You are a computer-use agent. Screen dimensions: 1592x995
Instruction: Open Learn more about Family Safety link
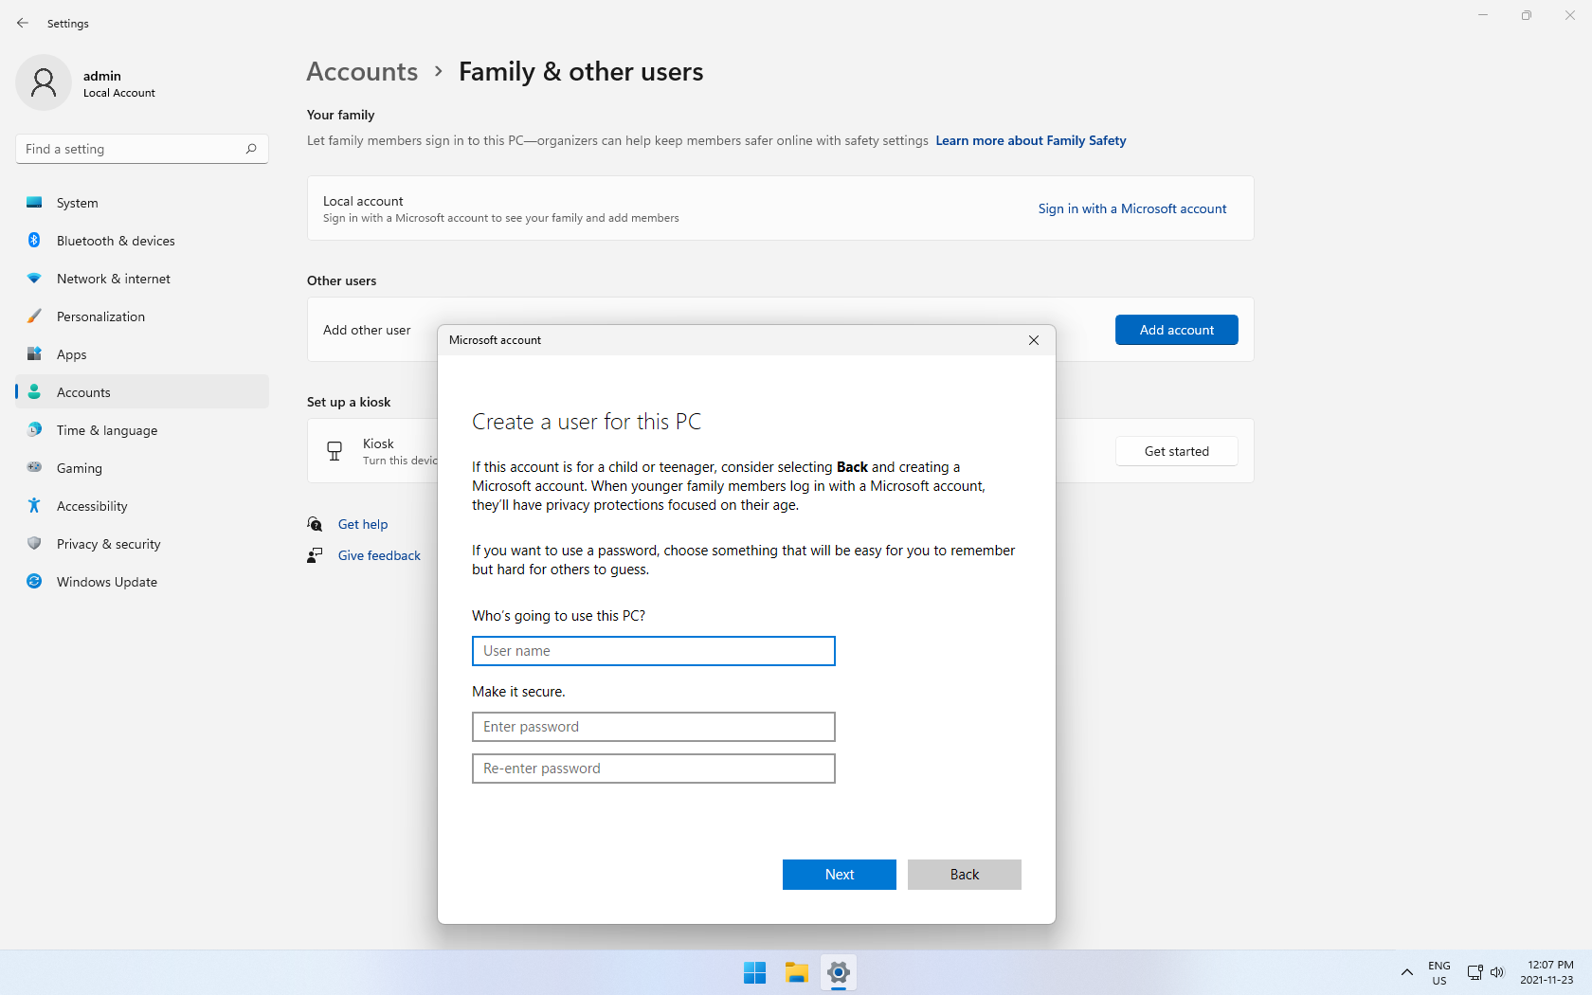coord(1030,140)
